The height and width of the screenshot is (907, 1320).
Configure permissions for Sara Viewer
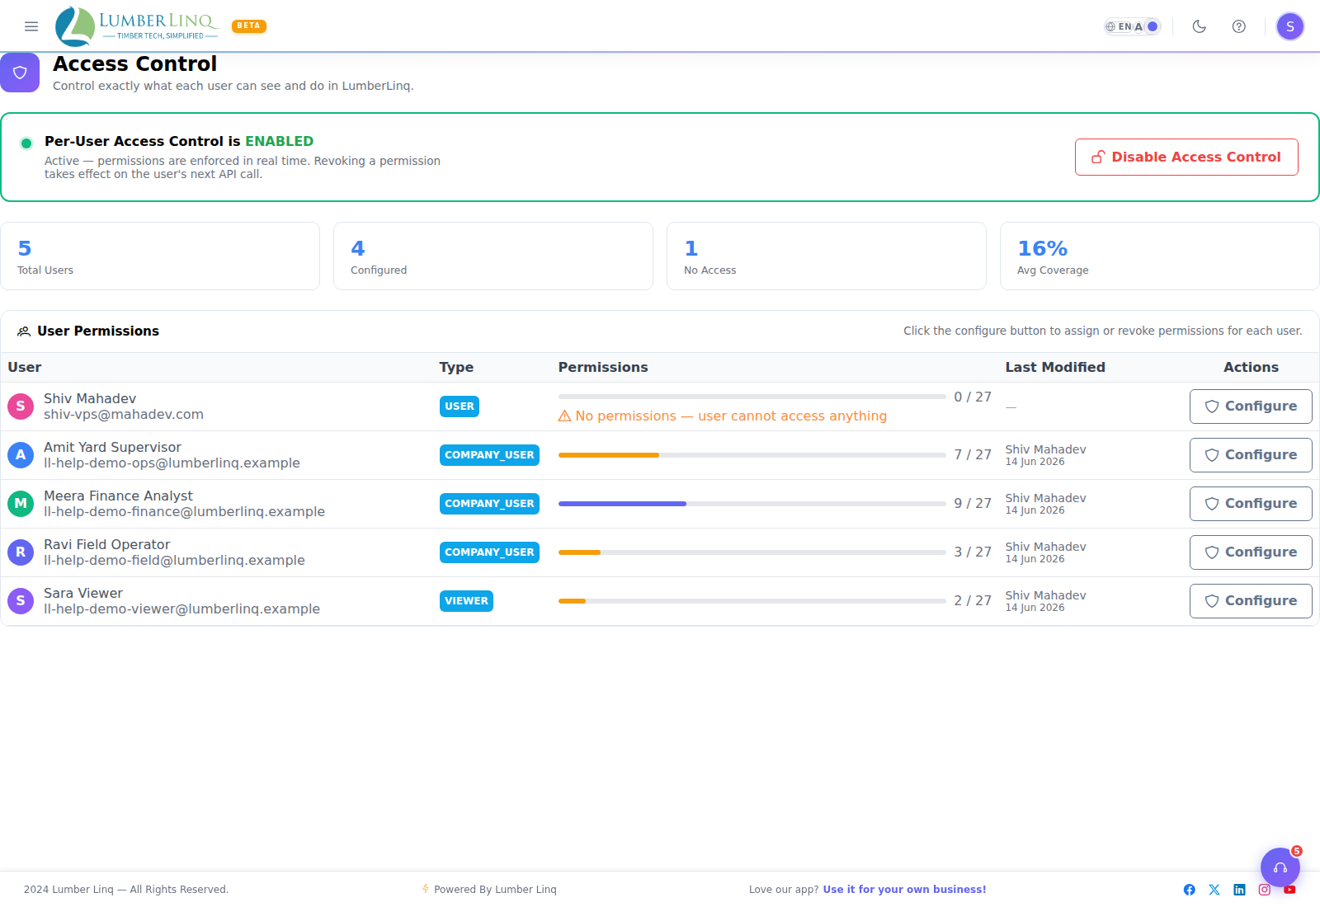(x=1251, y=601)
